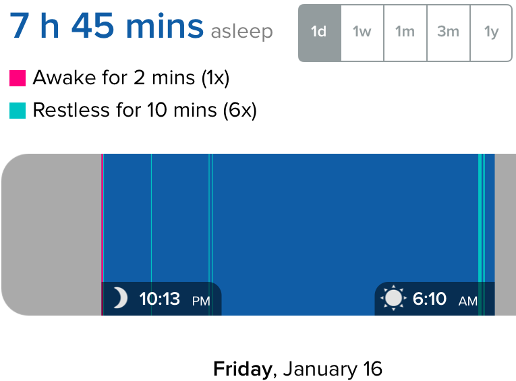Image resolution: width=516 pixels, height=381 pixels.
Task: Switch to the 1m view
Action: pyautogui.click(x=405, y=32)
